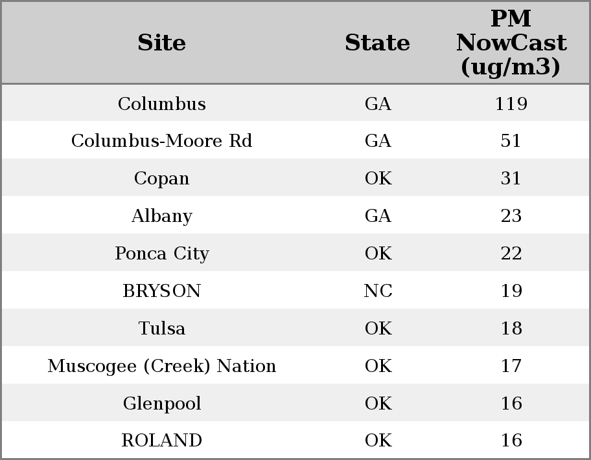This screenshot has width=591, height=460.
Task: Click the NowCast value 51
Action: (x=511, y=141)
